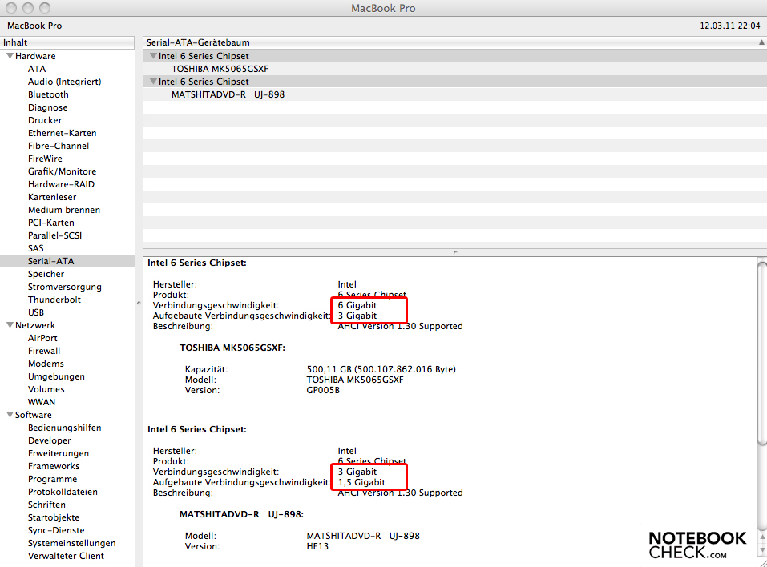This screenshot has width=767, height=567.
Task: Select ATA in the sidebar
Action: [x=37, y=69]
